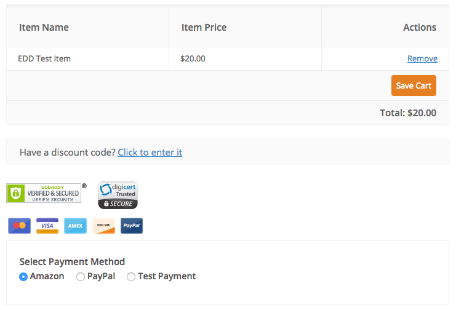Choose the PayPal radio button option

coord(81,277)
